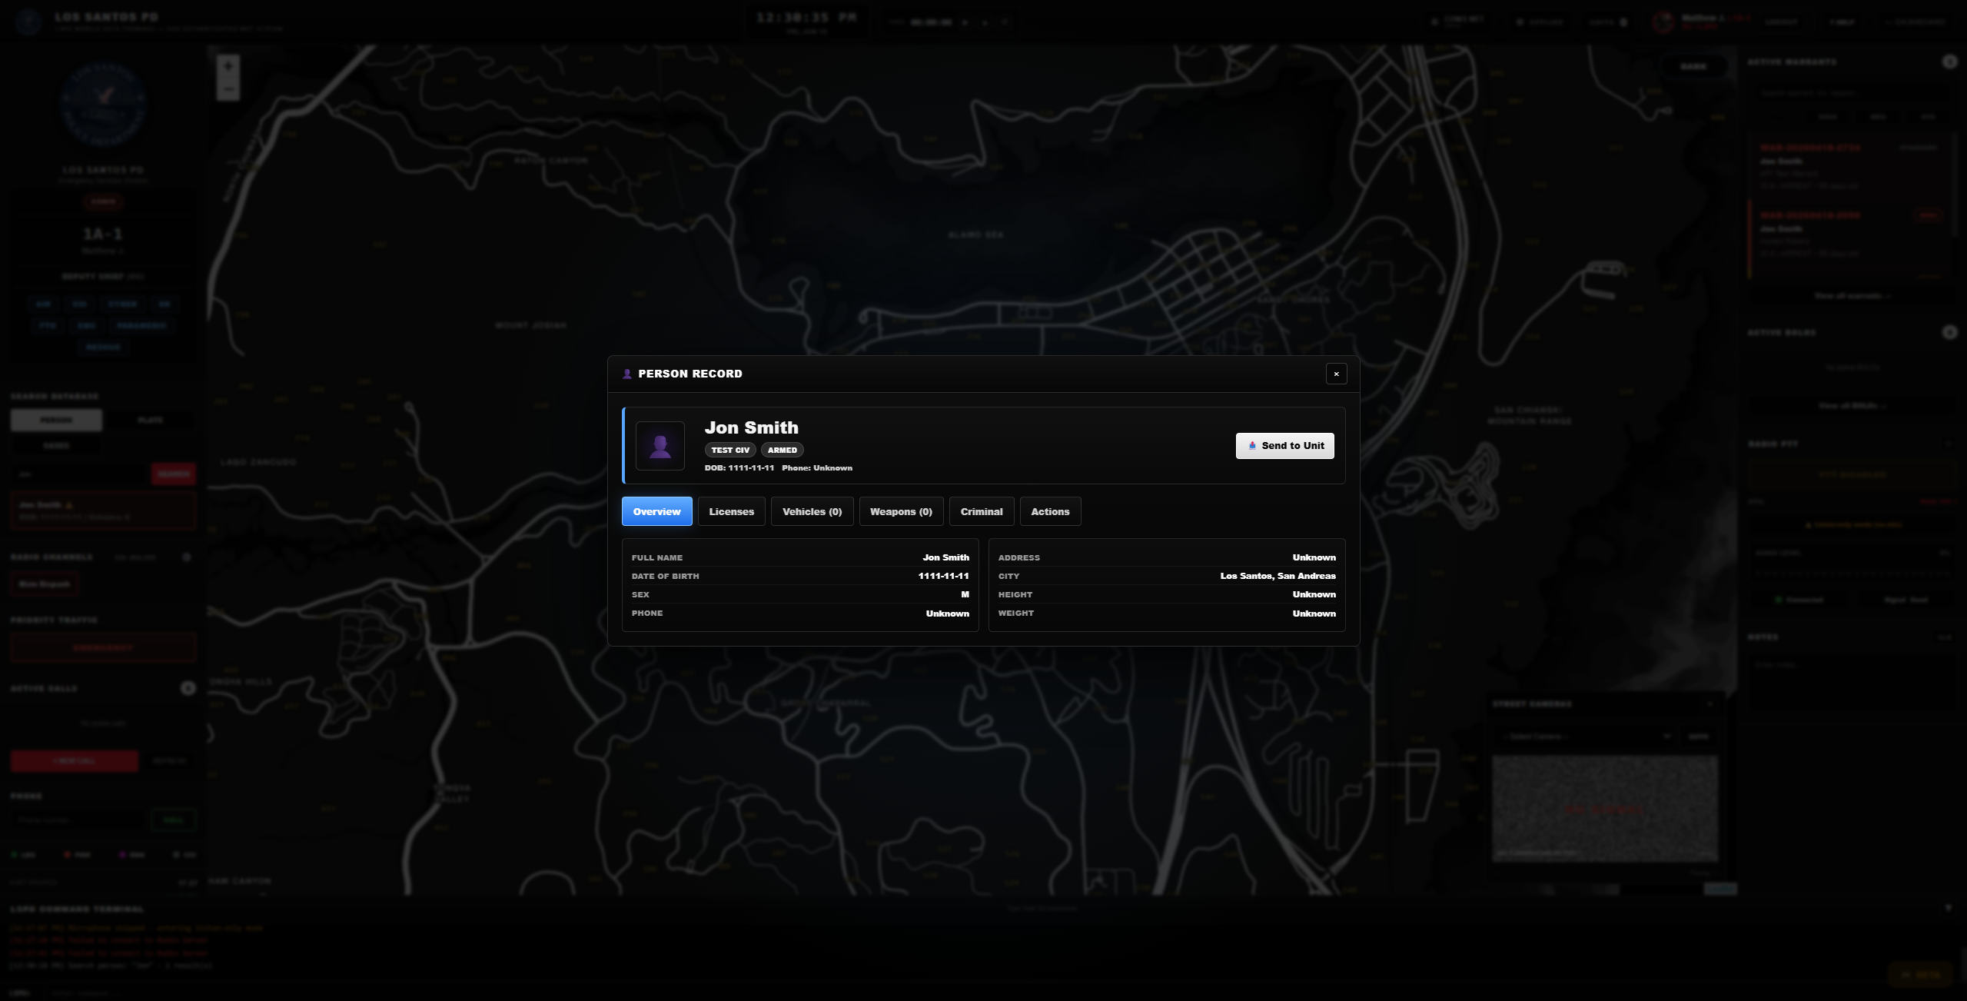Zoom out on the map

pyautogui.click(x=228, y=89)
